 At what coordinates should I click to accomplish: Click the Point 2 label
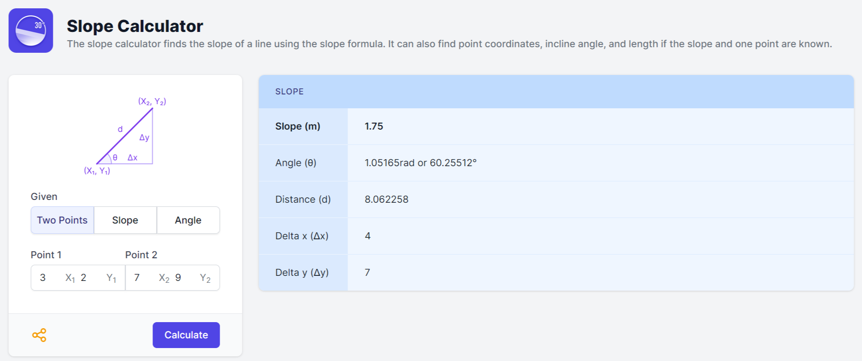(x=141, y=255)
